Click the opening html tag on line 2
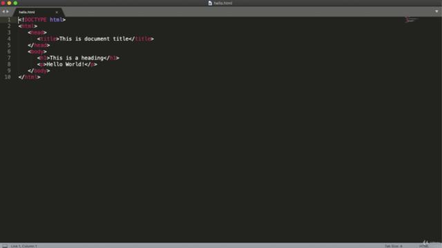442x248 pixels. click(x=28, y=26)
